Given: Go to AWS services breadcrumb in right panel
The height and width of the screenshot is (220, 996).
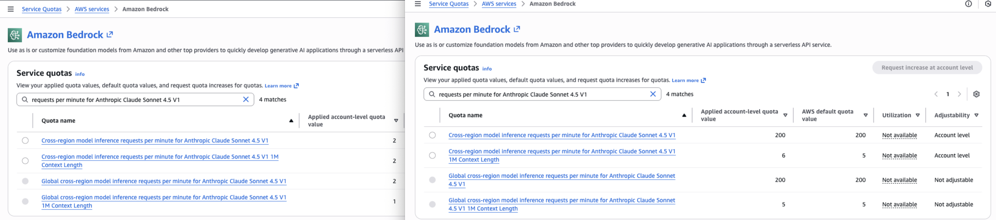Looking at the screenshot, I should (499, 4).
